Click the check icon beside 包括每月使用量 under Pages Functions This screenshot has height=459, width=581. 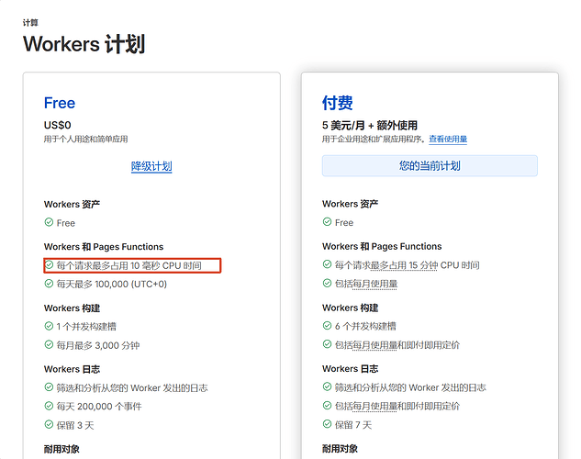coord(327,284)
